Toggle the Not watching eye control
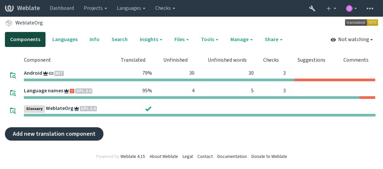This screenshot has height=169, width=383. coord(352,39)
